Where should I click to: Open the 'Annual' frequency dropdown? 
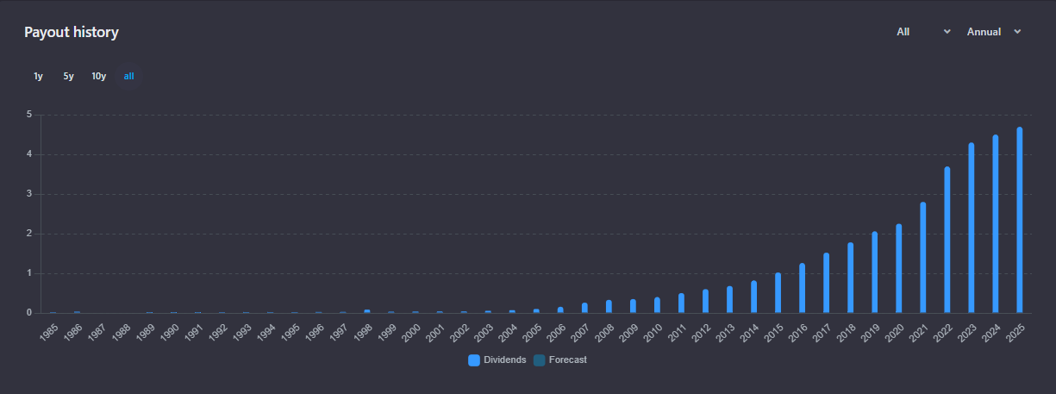coord(993,32)
